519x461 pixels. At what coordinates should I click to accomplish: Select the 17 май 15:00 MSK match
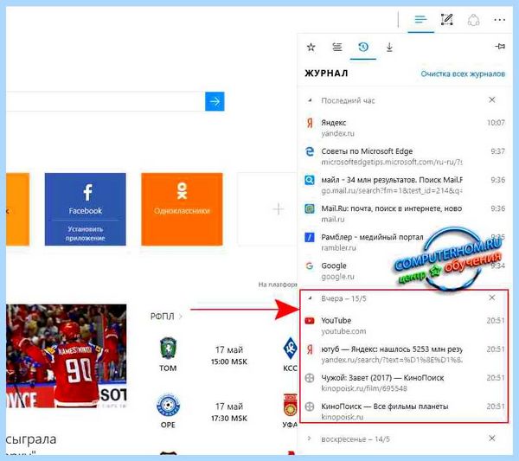click(229, 355)
